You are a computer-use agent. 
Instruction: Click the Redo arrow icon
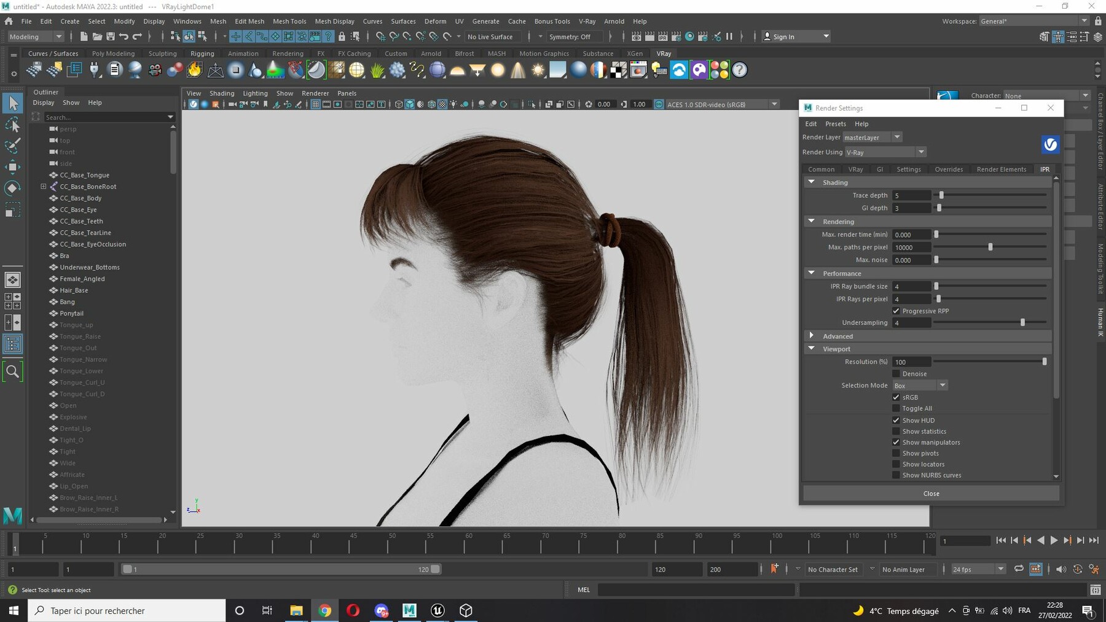coord(137,37)
